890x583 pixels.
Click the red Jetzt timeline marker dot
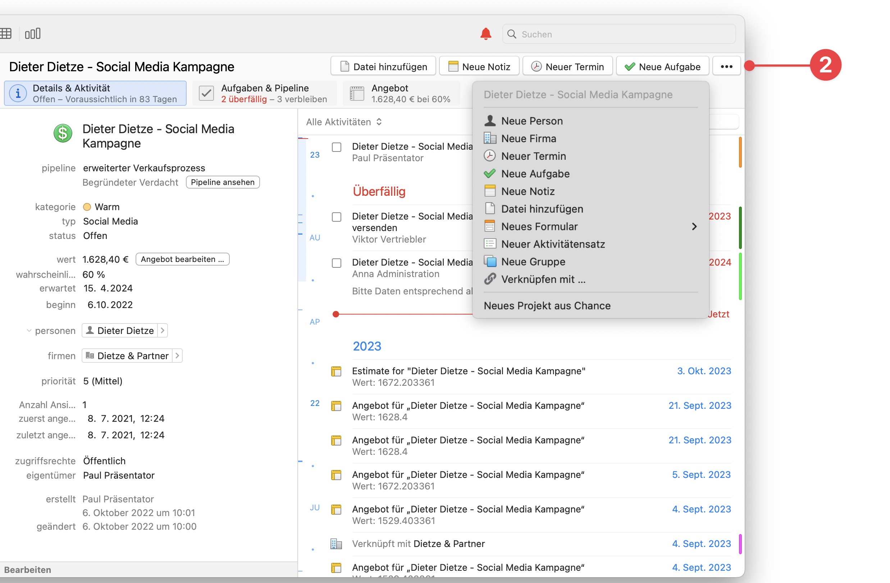[x=336, y=314]
